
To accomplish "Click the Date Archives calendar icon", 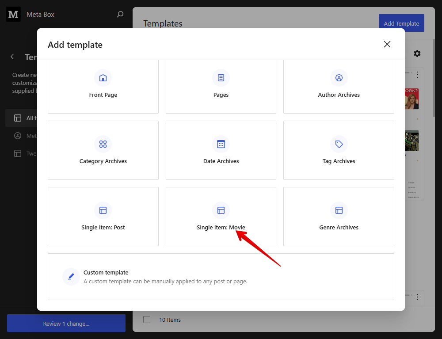I will coord(221,144).
